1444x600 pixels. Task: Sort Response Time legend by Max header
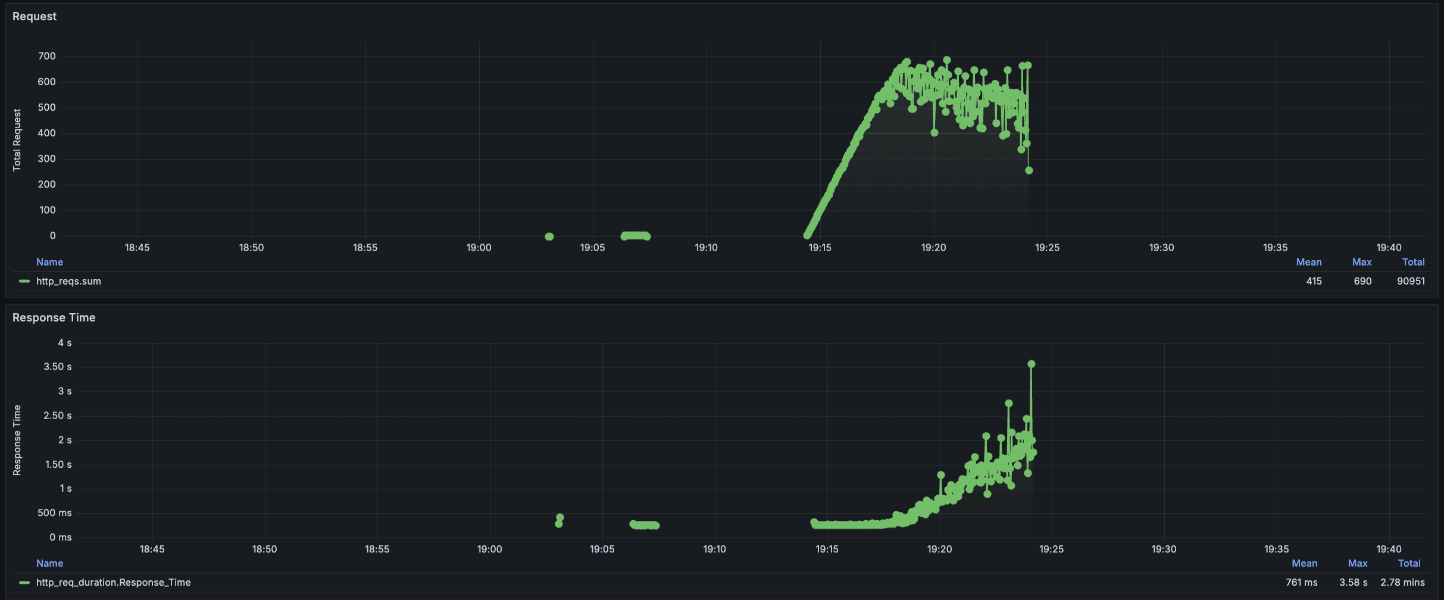[1357, 563]
